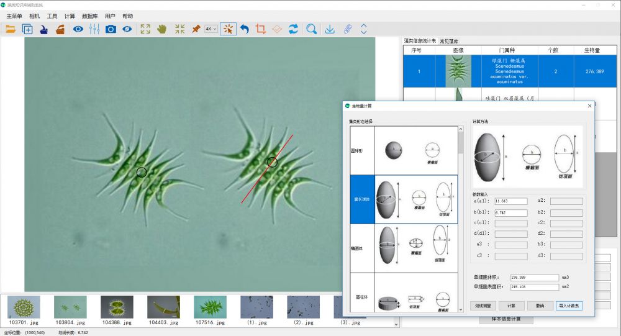Click thumbnail strip scroll-down arrow

point(396,324)
